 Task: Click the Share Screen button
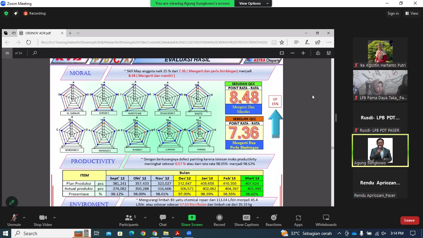click(192, 220)
